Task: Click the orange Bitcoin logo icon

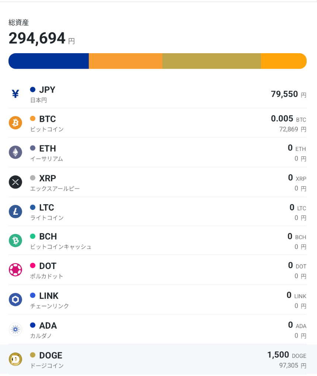Action: (15, 123)
